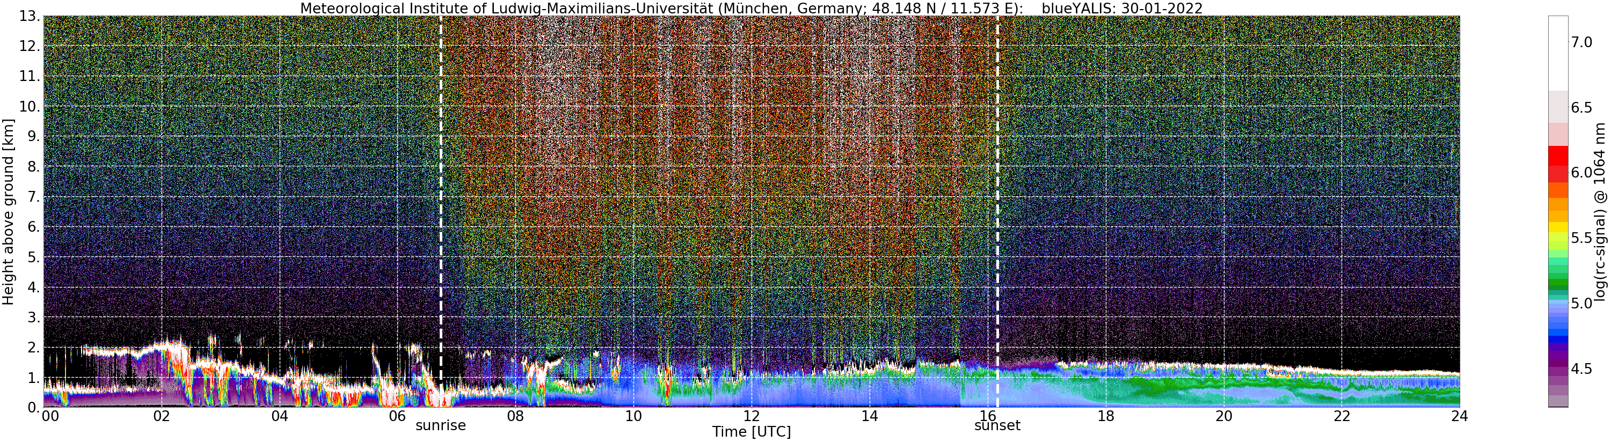Click height axis tick label '0.'
Image resolution: width=1611 pixels, height=442 pixels.
(33, 407)
